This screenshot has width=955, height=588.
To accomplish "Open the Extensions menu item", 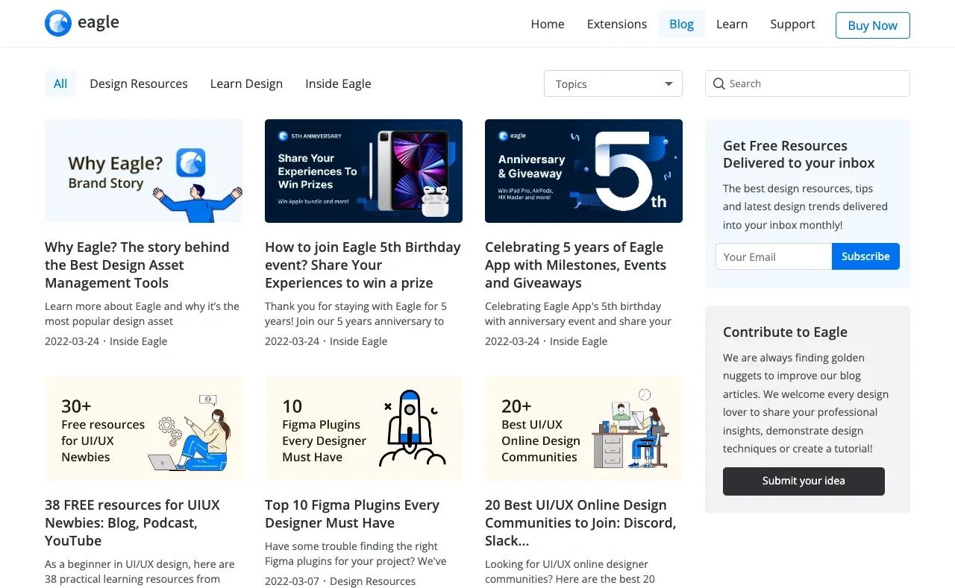I will pos(617,24).
